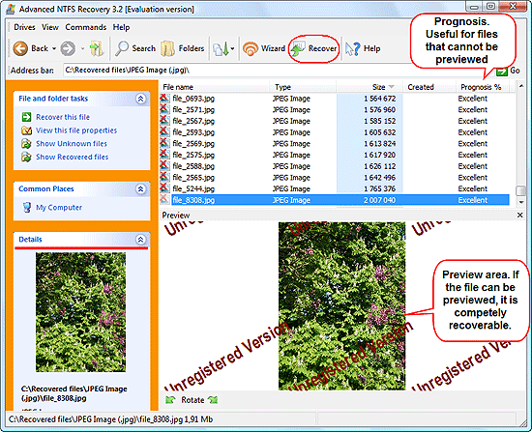Screen dimensions: 532x432
Task: Select file_2593.jpg in the list
Action: 193,132
